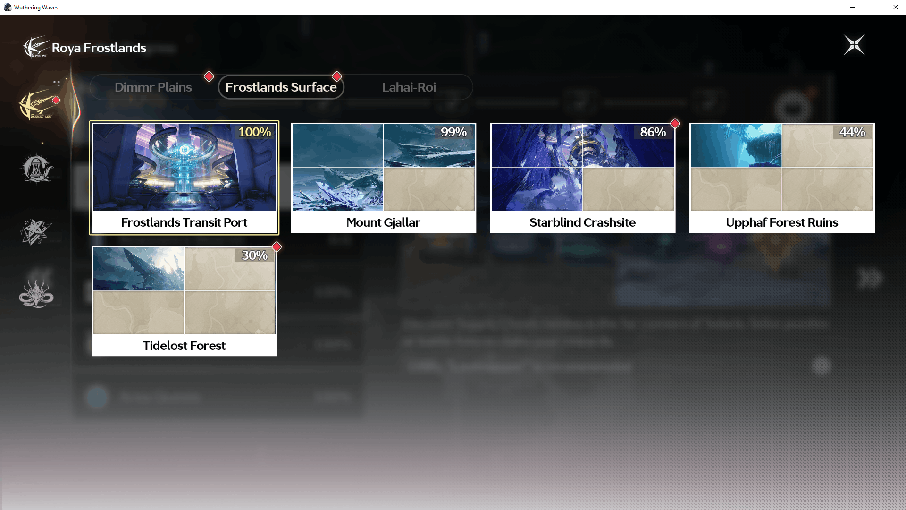Open the Upphaf Forest Ruins card
Viewport: 906px width, 510px height.
[782, 178]
